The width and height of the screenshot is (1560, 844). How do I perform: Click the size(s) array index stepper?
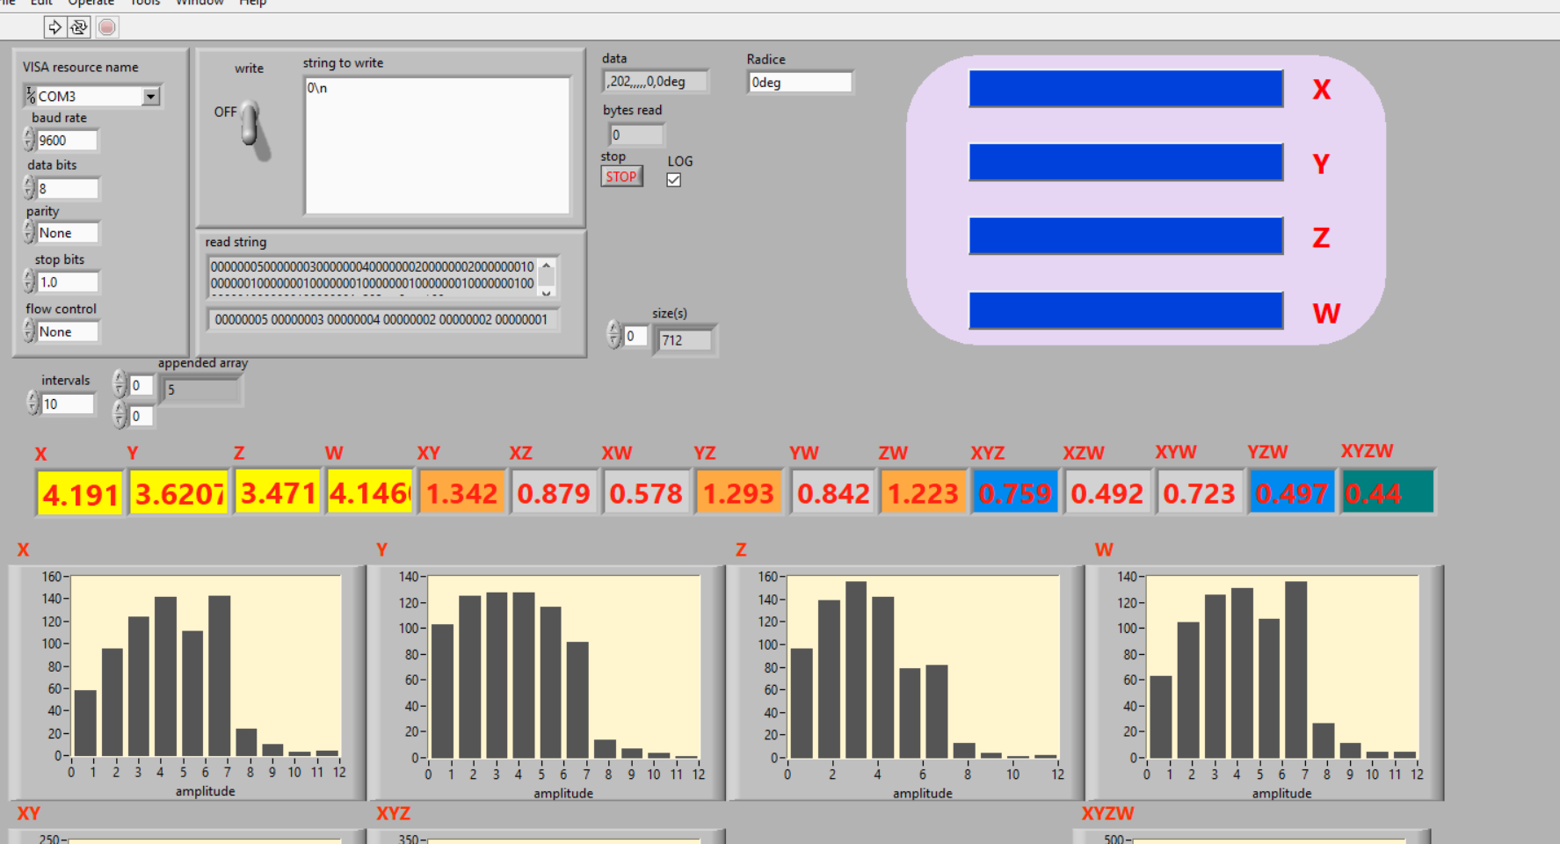(613, 335)
